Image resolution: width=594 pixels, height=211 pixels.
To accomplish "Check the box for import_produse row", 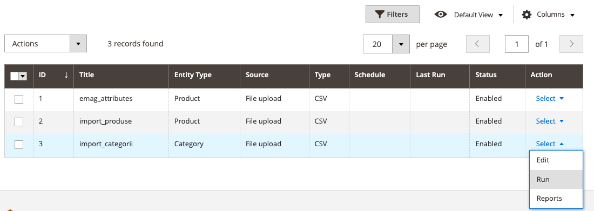I will [x=18, y=122].
